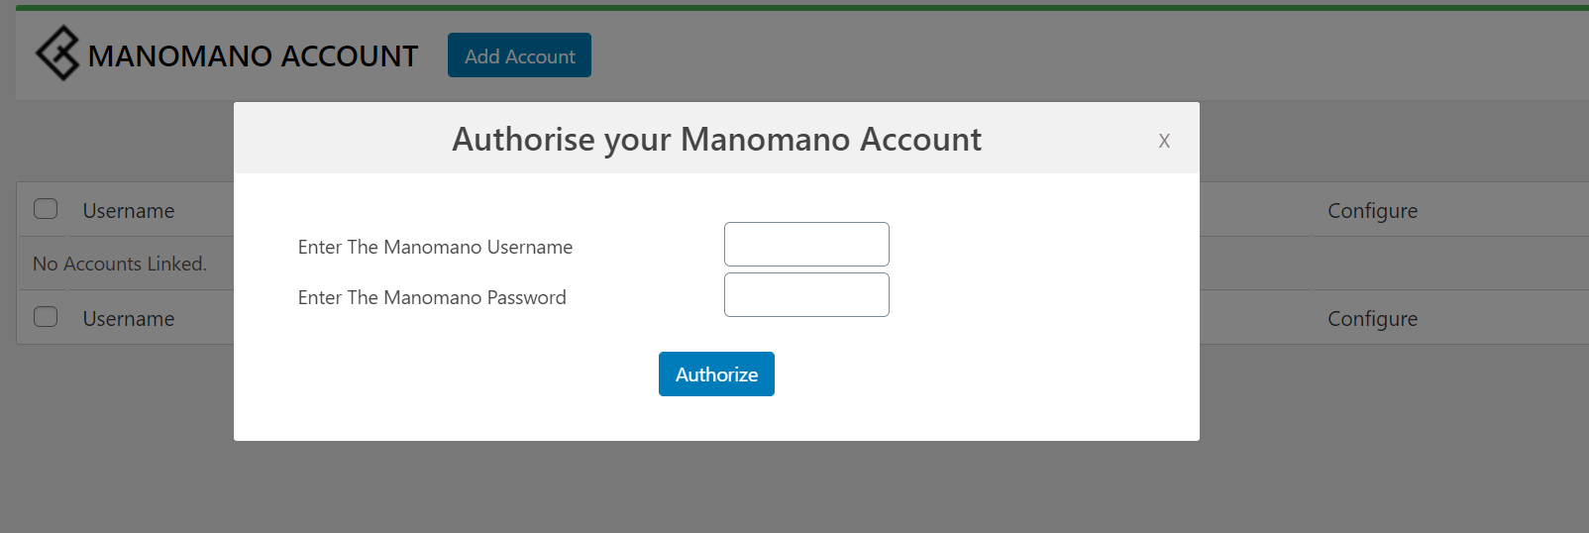
Task: Click the Manomano diamond logo icon
Action: tap(57, 53)
